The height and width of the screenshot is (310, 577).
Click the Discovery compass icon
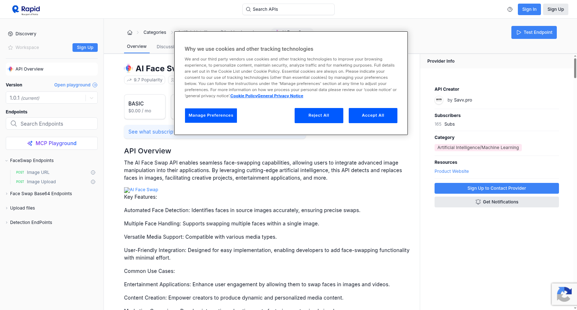[10, 34]
